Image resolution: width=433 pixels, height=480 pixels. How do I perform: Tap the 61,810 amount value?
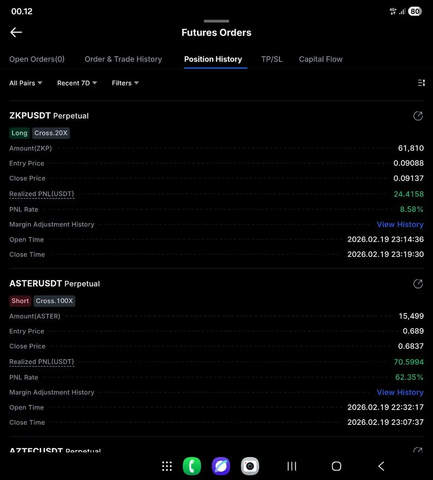411,148
